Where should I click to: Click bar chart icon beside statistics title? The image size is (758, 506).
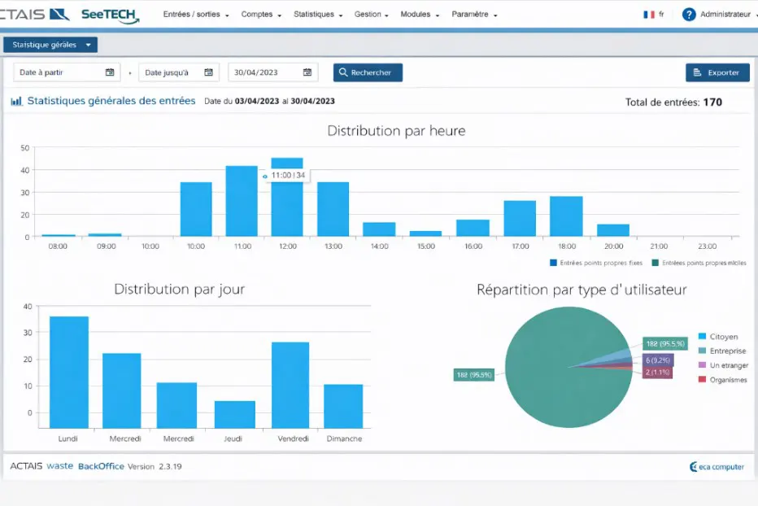pos(16,102)
